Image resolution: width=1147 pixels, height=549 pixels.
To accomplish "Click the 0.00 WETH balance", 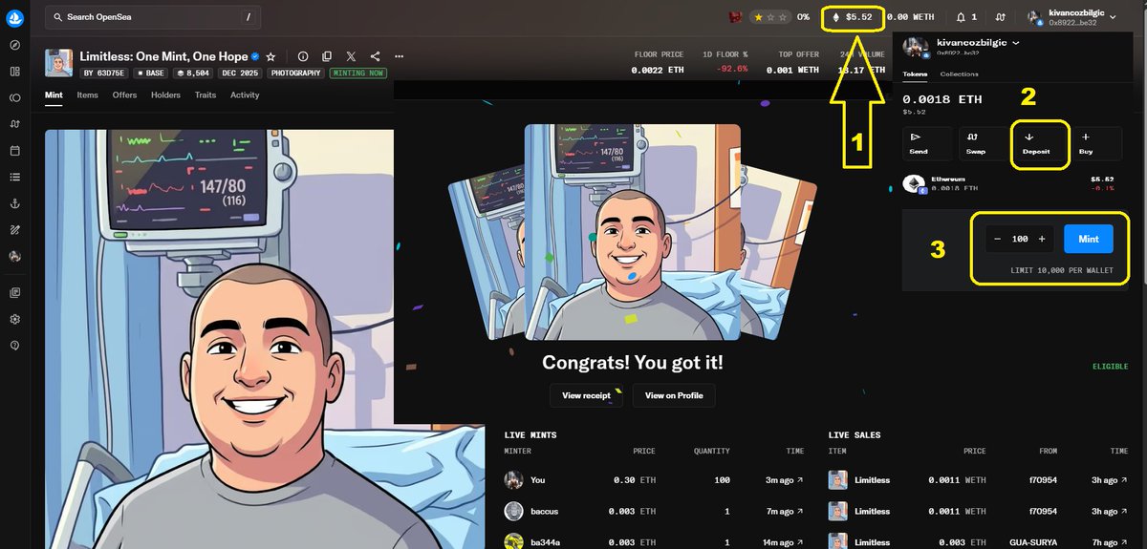I will (x=911, y=17).
